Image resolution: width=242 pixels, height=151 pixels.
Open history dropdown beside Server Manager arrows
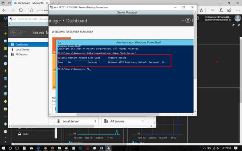click(25, 32)
